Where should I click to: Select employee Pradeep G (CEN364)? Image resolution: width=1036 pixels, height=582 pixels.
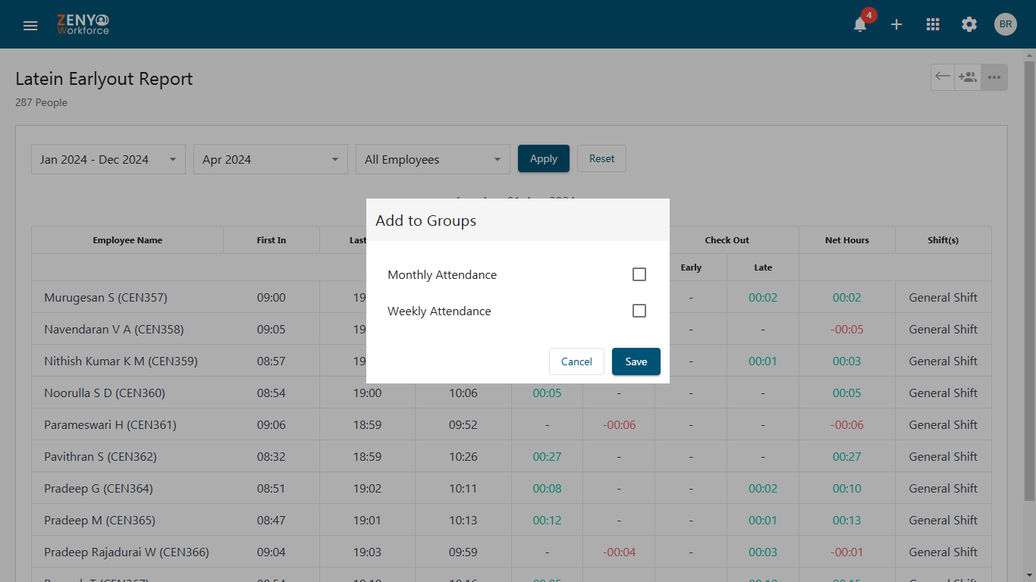point(99,488)
